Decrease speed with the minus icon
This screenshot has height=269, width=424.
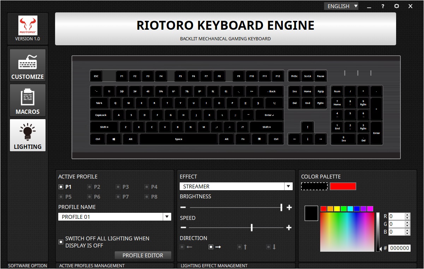coord(183,228)
